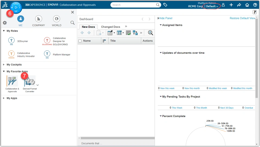
Task: Click the second plus toolbar icon
Action: point(89,33)
